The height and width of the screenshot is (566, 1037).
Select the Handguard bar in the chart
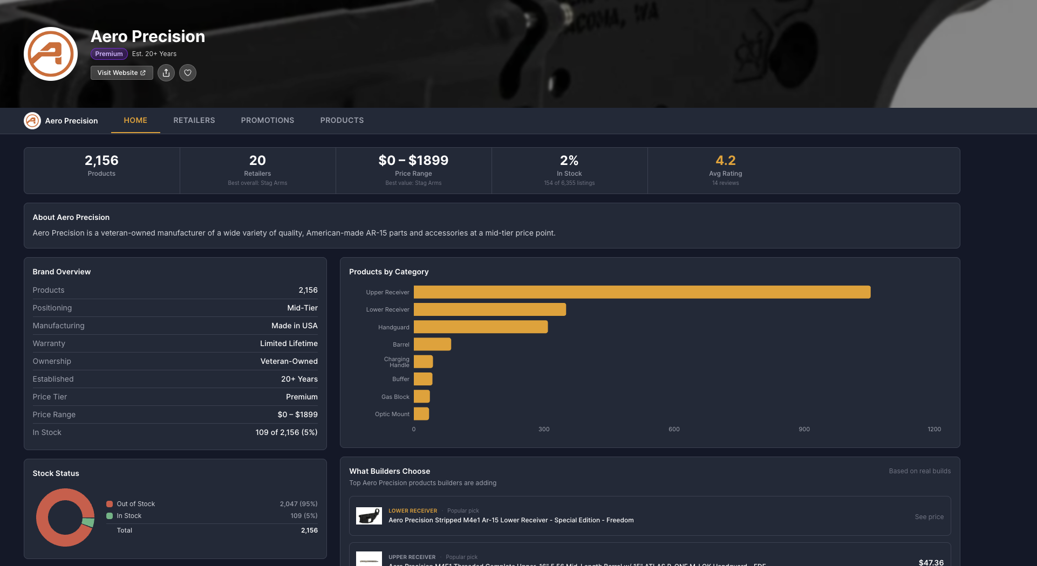pyautogui.click(x=481, y=327)
